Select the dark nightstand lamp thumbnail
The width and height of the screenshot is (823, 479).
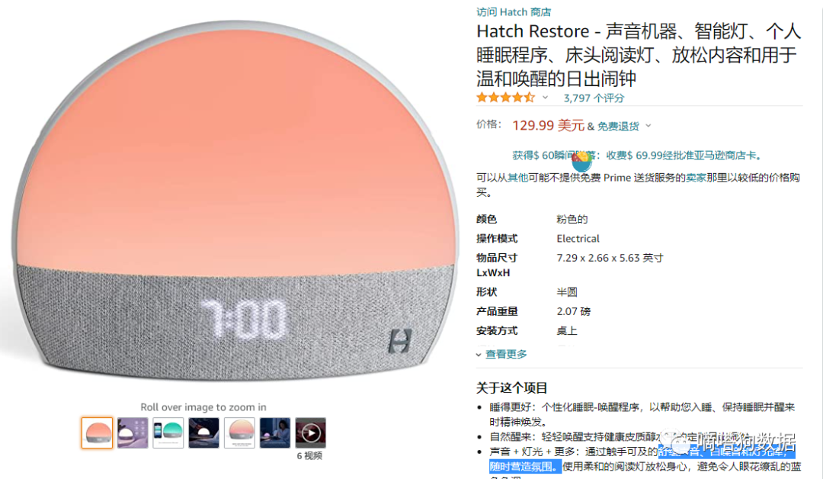(x=203, y=432)
